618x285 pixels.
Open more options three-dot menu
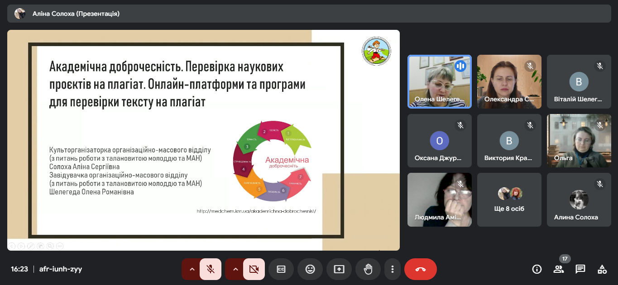click(393, 269)
